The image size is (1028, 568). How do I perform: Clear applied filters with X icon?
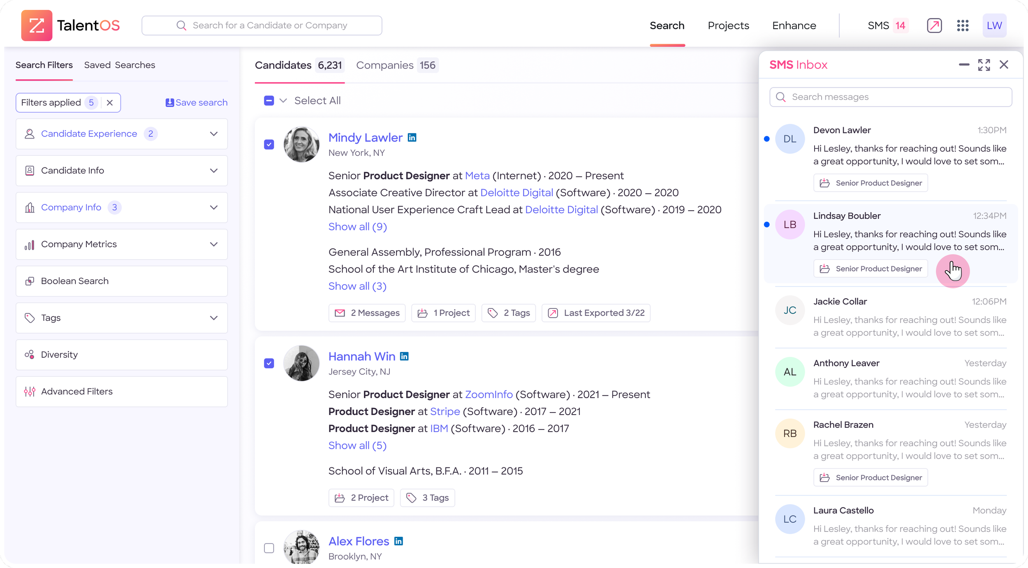tap(110, 103)
